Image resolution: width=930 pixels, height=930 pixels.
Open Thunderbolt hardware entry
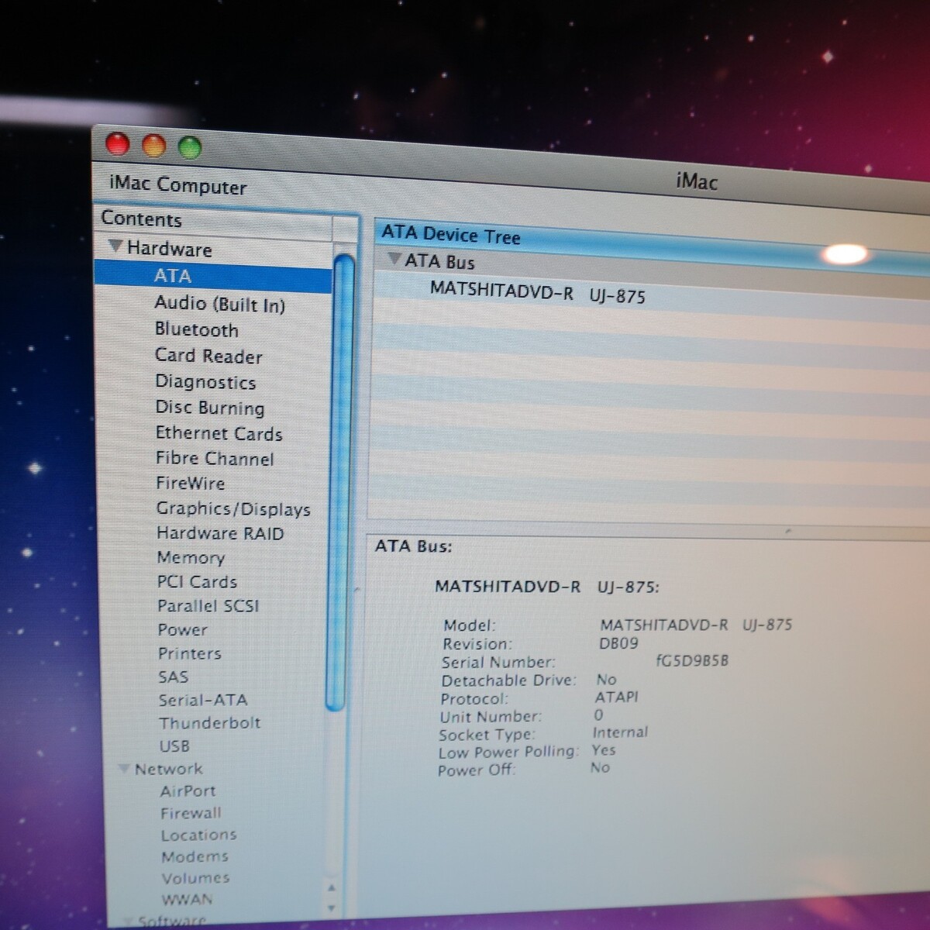tap(209, 723)
